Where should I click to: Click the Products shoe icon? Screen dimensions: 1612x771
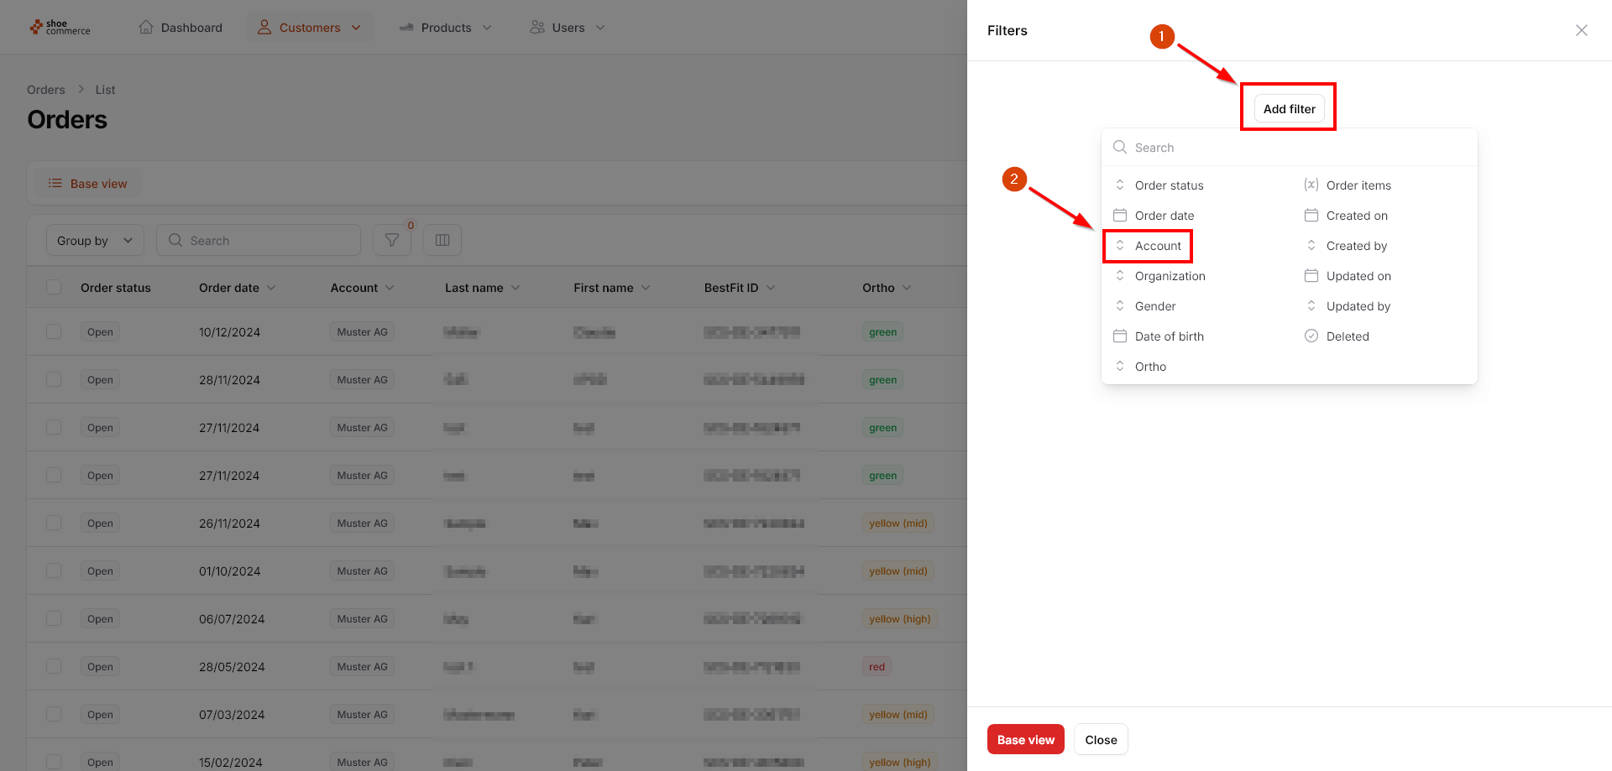click(x=406, y=27)
